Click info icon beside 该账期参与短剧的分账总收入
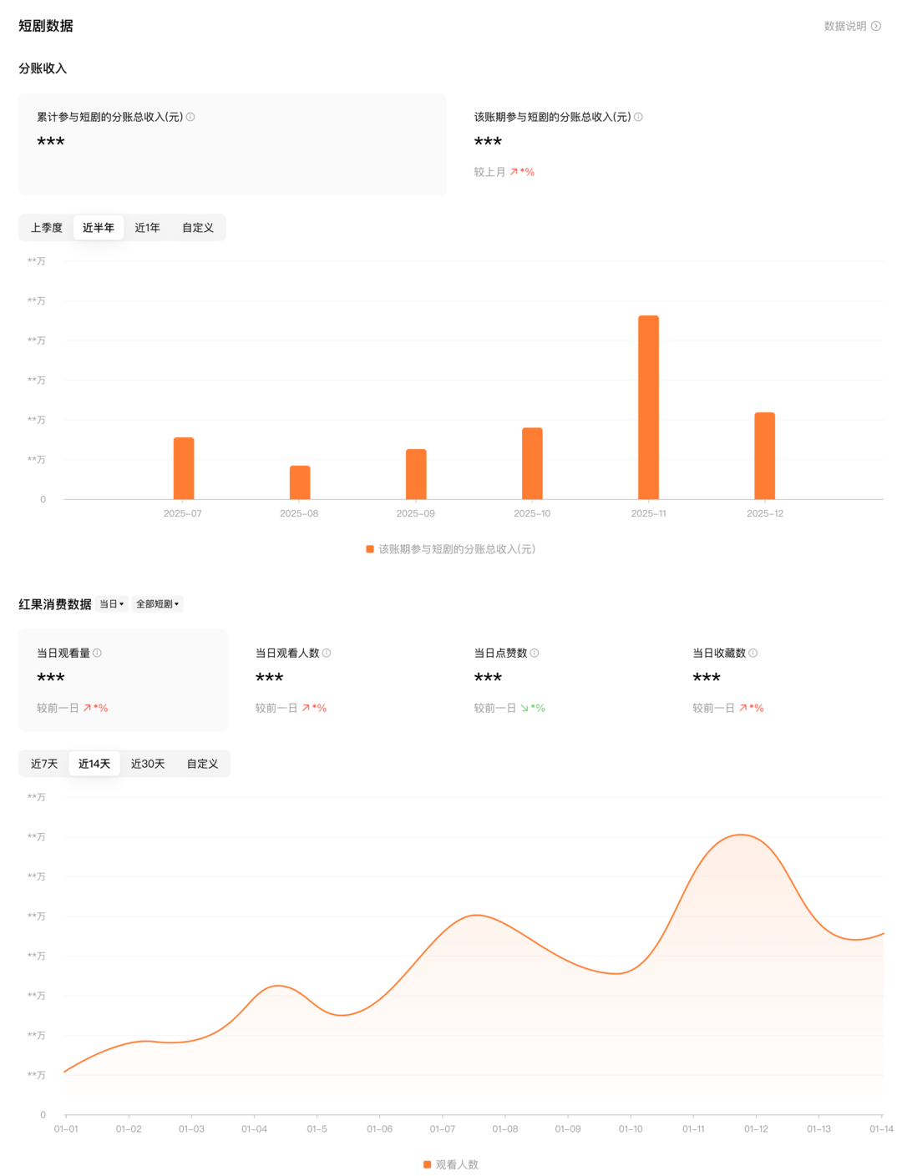Viewport: 902px width, 1176px height. pyautogui.click(x=638, y=117)
